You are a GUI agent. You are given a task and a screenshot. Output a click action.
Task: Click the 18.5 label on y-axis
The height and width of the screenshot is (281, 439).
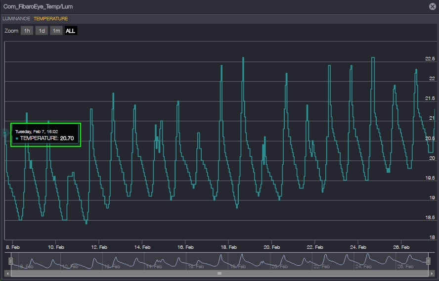click(430, 218)
